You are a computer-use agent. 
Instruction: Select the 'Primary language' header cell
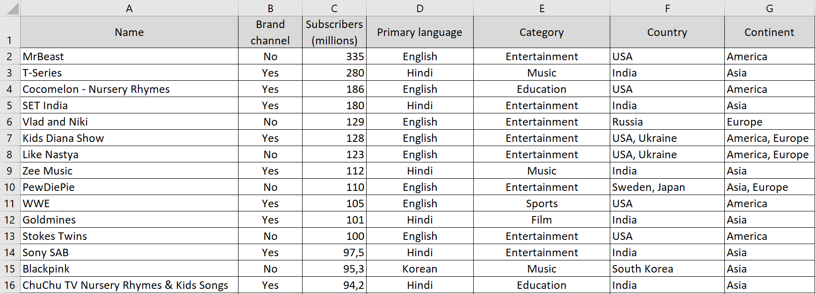[419, 32]
